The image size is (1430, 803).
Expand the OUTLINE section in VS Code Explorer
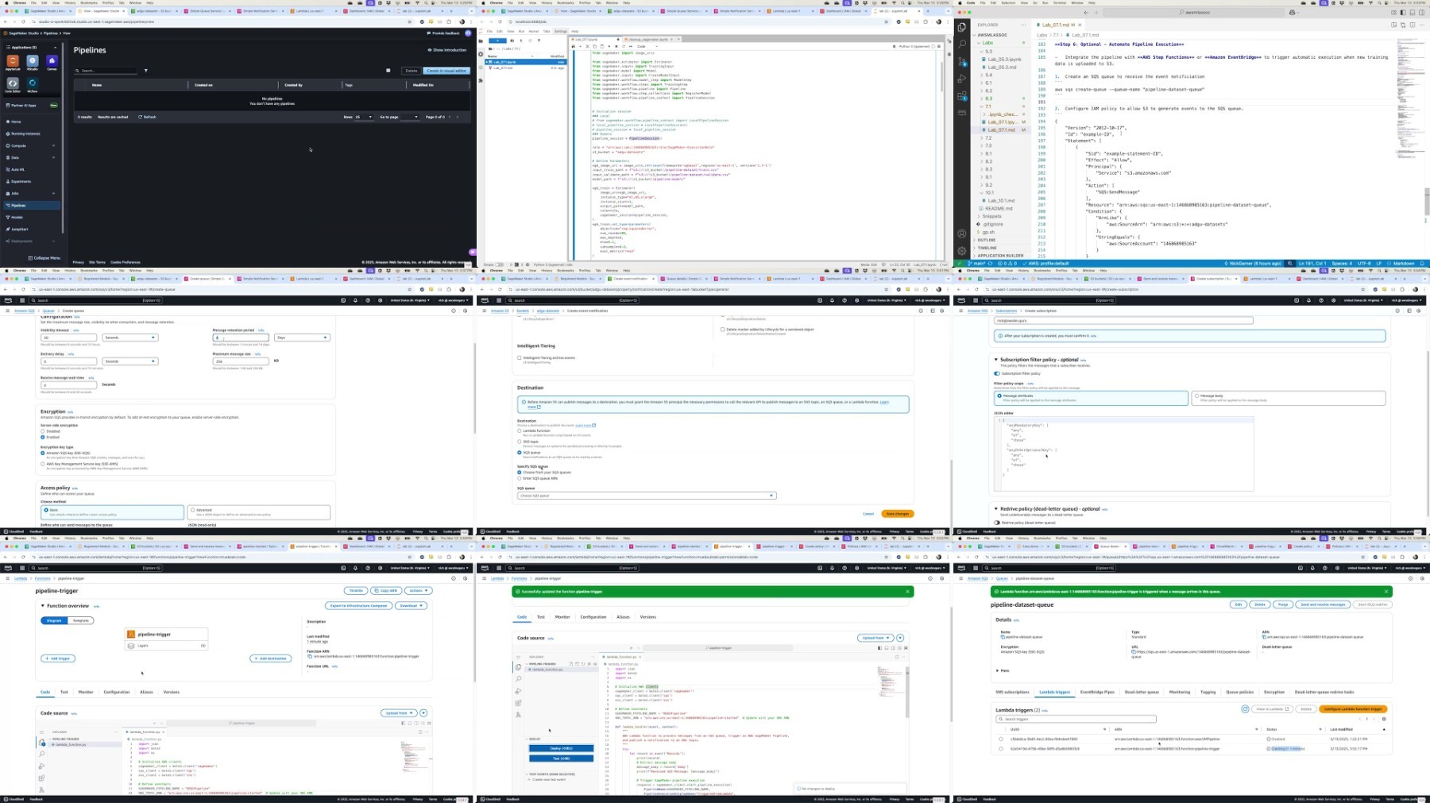pyautogui.click(x=987, y=240)
